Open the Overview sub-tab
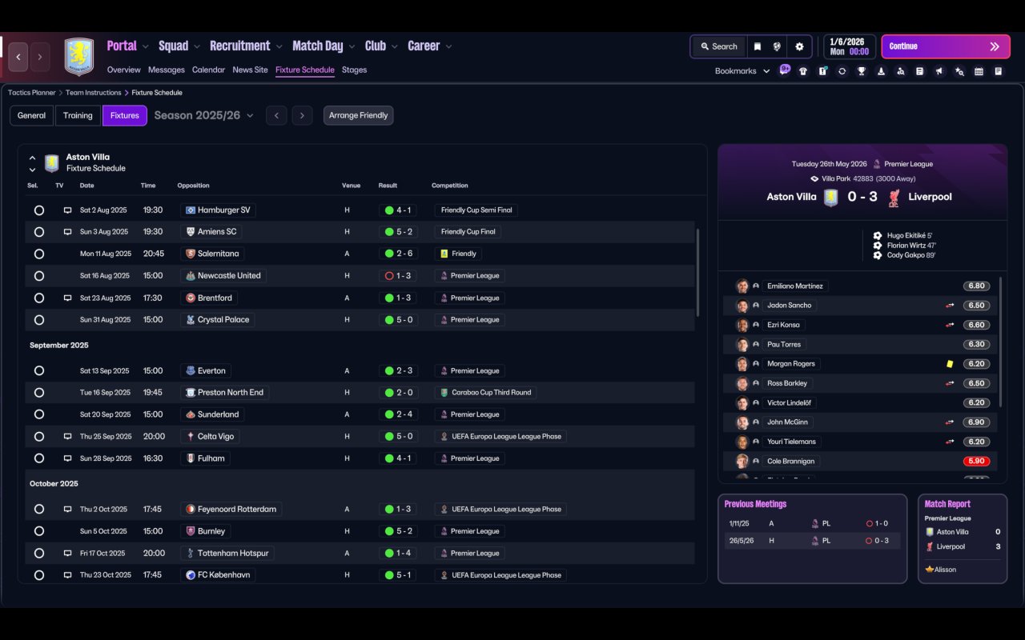The image size is (1025, 640). coord(123,70)
